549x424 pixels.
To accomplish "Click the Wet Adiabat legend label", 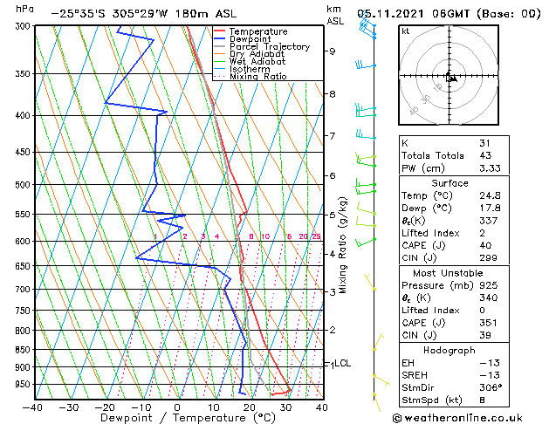I will point(257,61).
